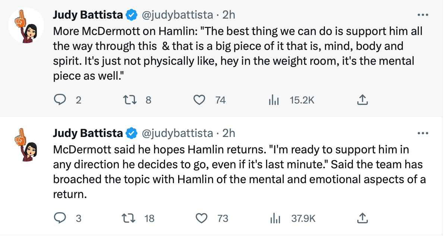Click @judybattista handle on second tweet
Screen dimensions: 448x236
pyautogui.click(x=177, y=133)
